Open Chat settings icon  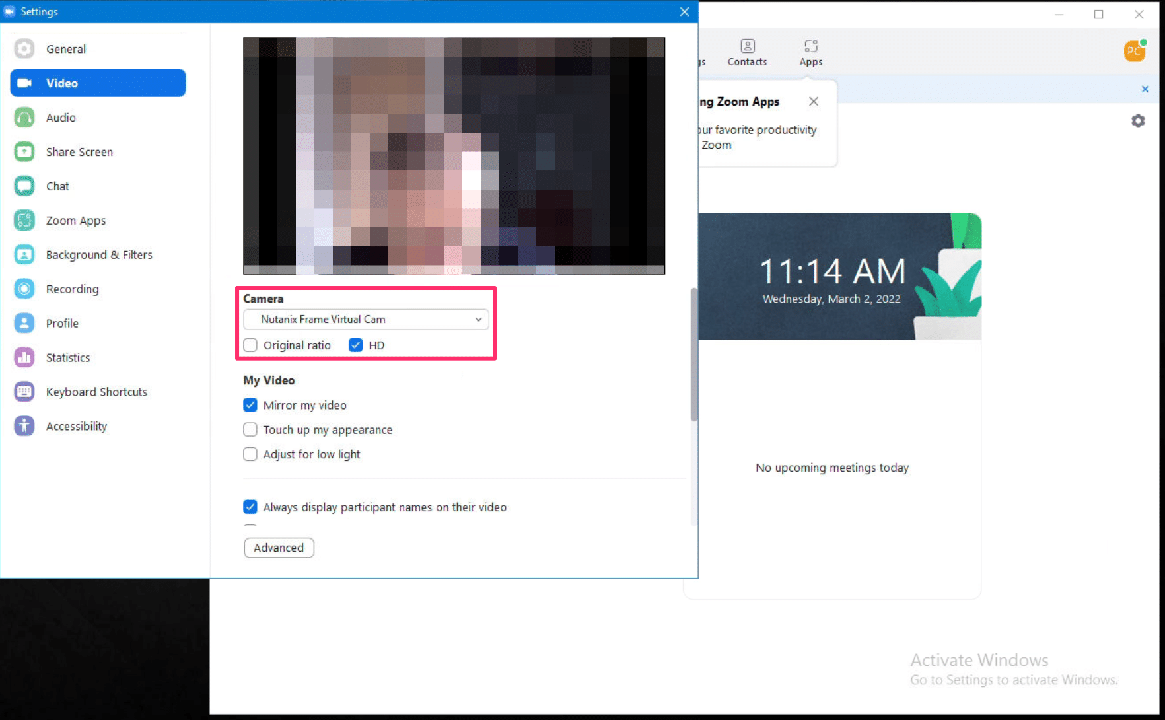point(24,186)
